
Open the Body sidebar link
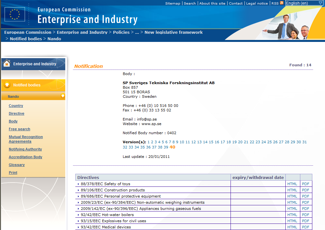tap(13, 121)
